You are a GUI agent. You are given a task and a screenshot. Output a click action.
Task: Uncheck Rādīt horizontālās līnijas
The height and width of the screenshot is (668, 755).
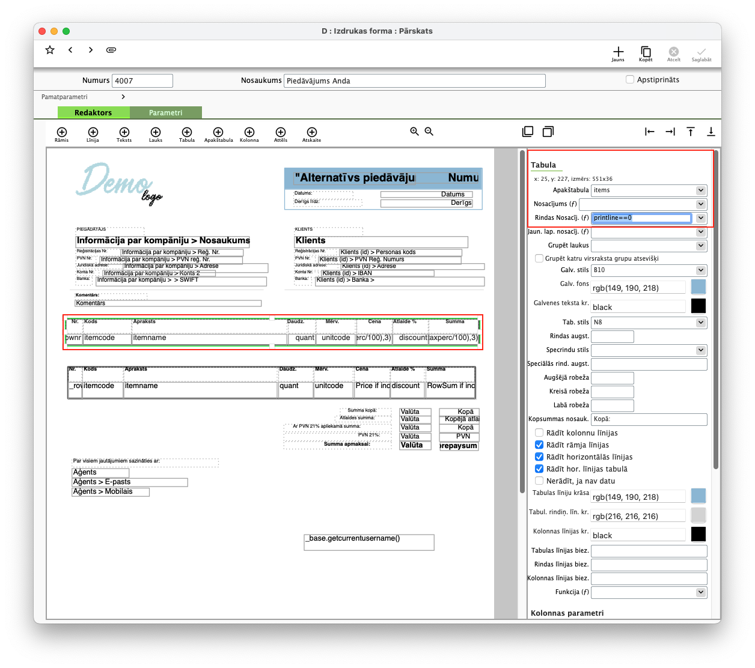pos(539,457)
